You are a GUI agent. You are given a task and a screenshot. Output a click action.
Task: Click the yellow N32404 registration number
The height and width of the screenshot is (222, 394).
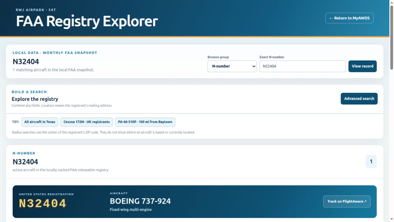tap(43, 204)
